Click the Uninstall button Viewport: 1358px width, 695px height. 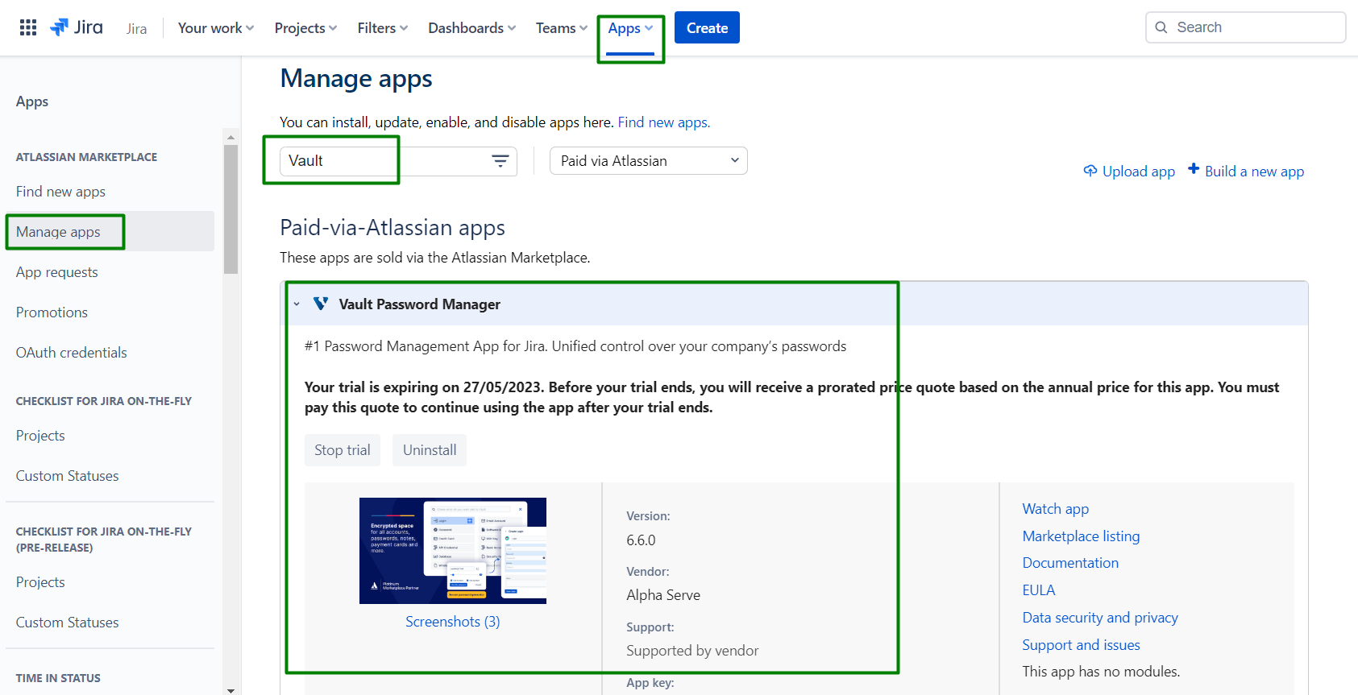pos(430,450)
